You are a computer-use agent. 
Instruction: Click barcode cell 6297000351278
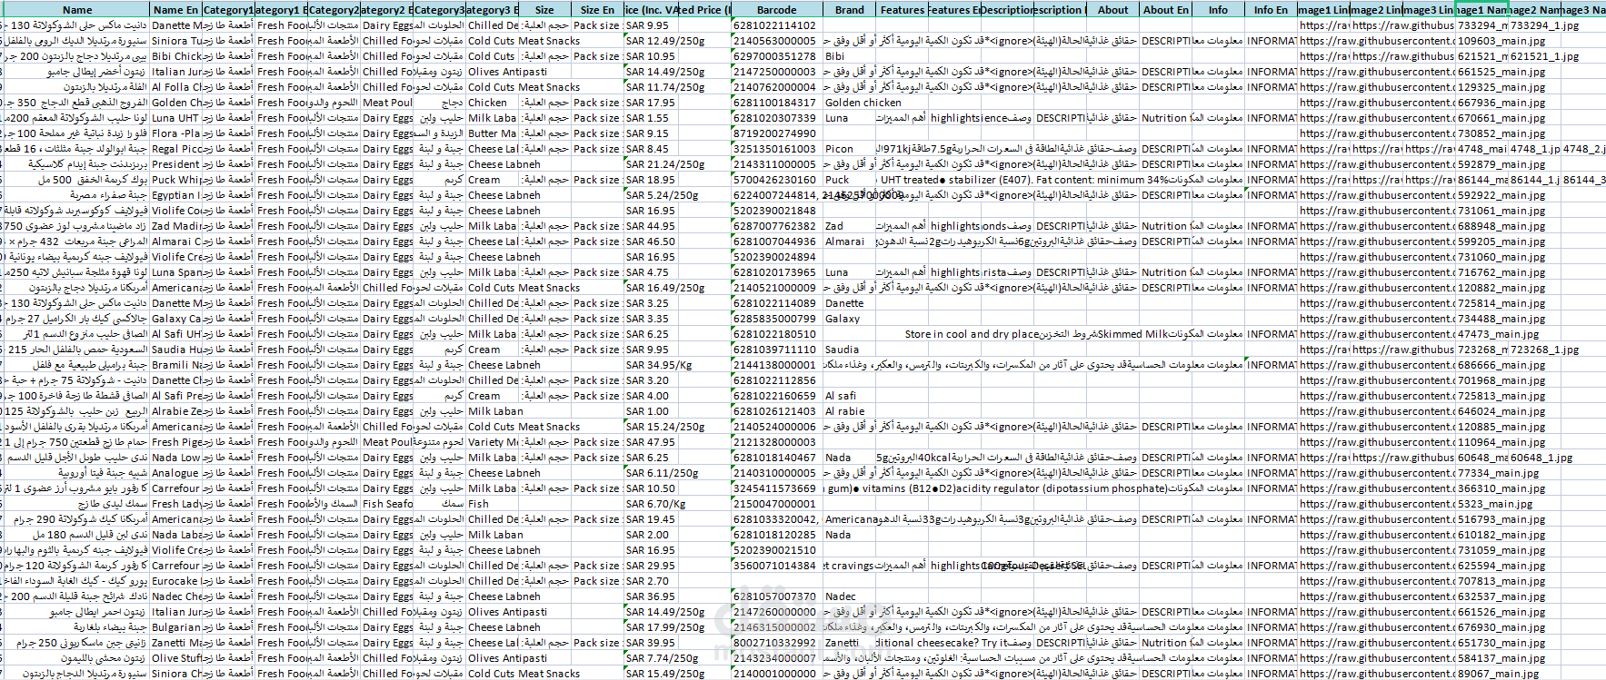[777, 56]
